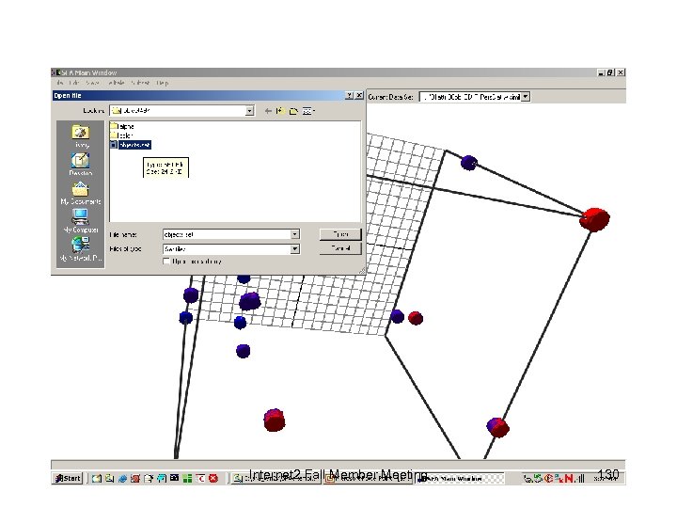Image resolution: width=677 pixels, height=508 pixels.
Task: Select the first folder in file list
Action: point(122,126)
